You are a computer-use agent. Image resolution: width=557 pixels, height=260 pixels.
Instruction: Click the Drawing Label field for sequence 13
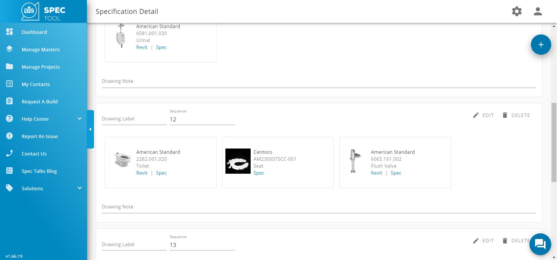tap(134, 245)
